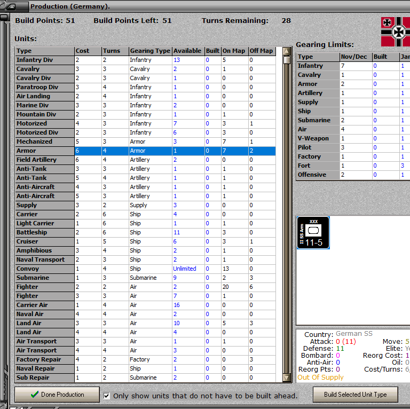Viewport: 410px width, 409px height.
Task: Click the Turns Remaining value 28
Action: coord(286,21)
